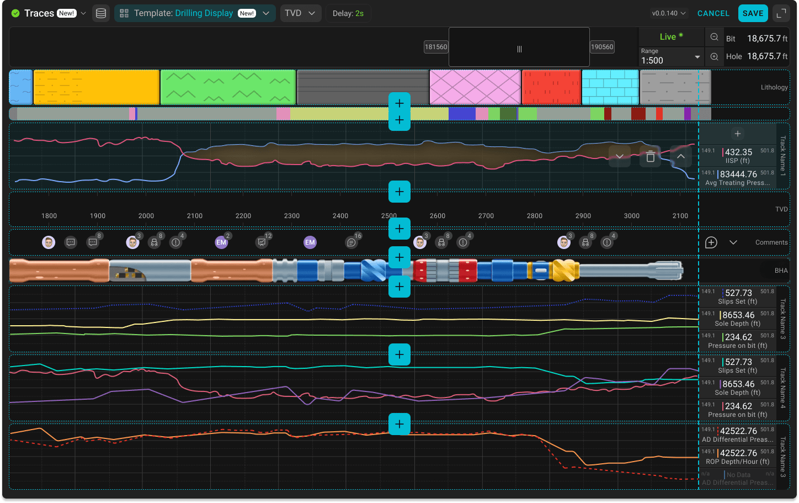799x503 pixels.
Task: Open the first avatar comment without badge
Action: click(49, 242)
